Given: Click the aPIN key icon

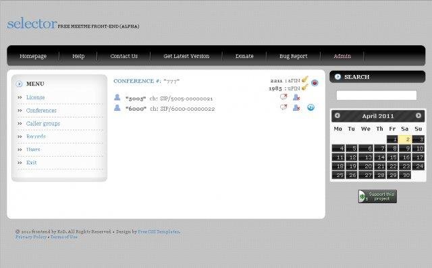Looking at the screenshot, I should (304, 80).
